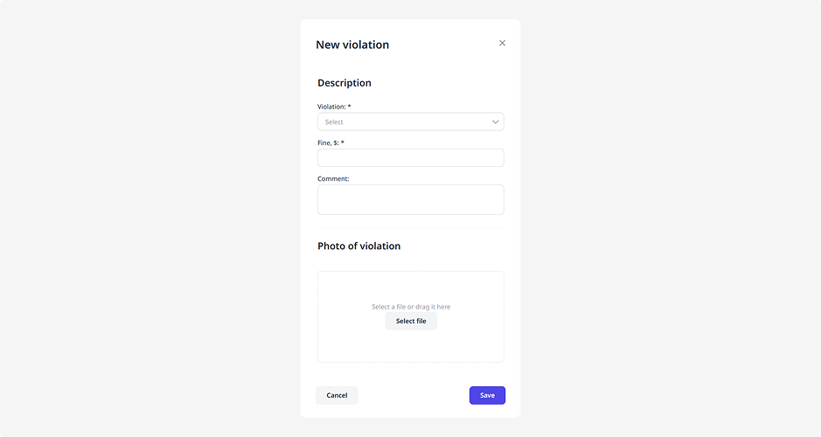
Task: Click the required asterisk beside Violation label
Action: point(349,107)
